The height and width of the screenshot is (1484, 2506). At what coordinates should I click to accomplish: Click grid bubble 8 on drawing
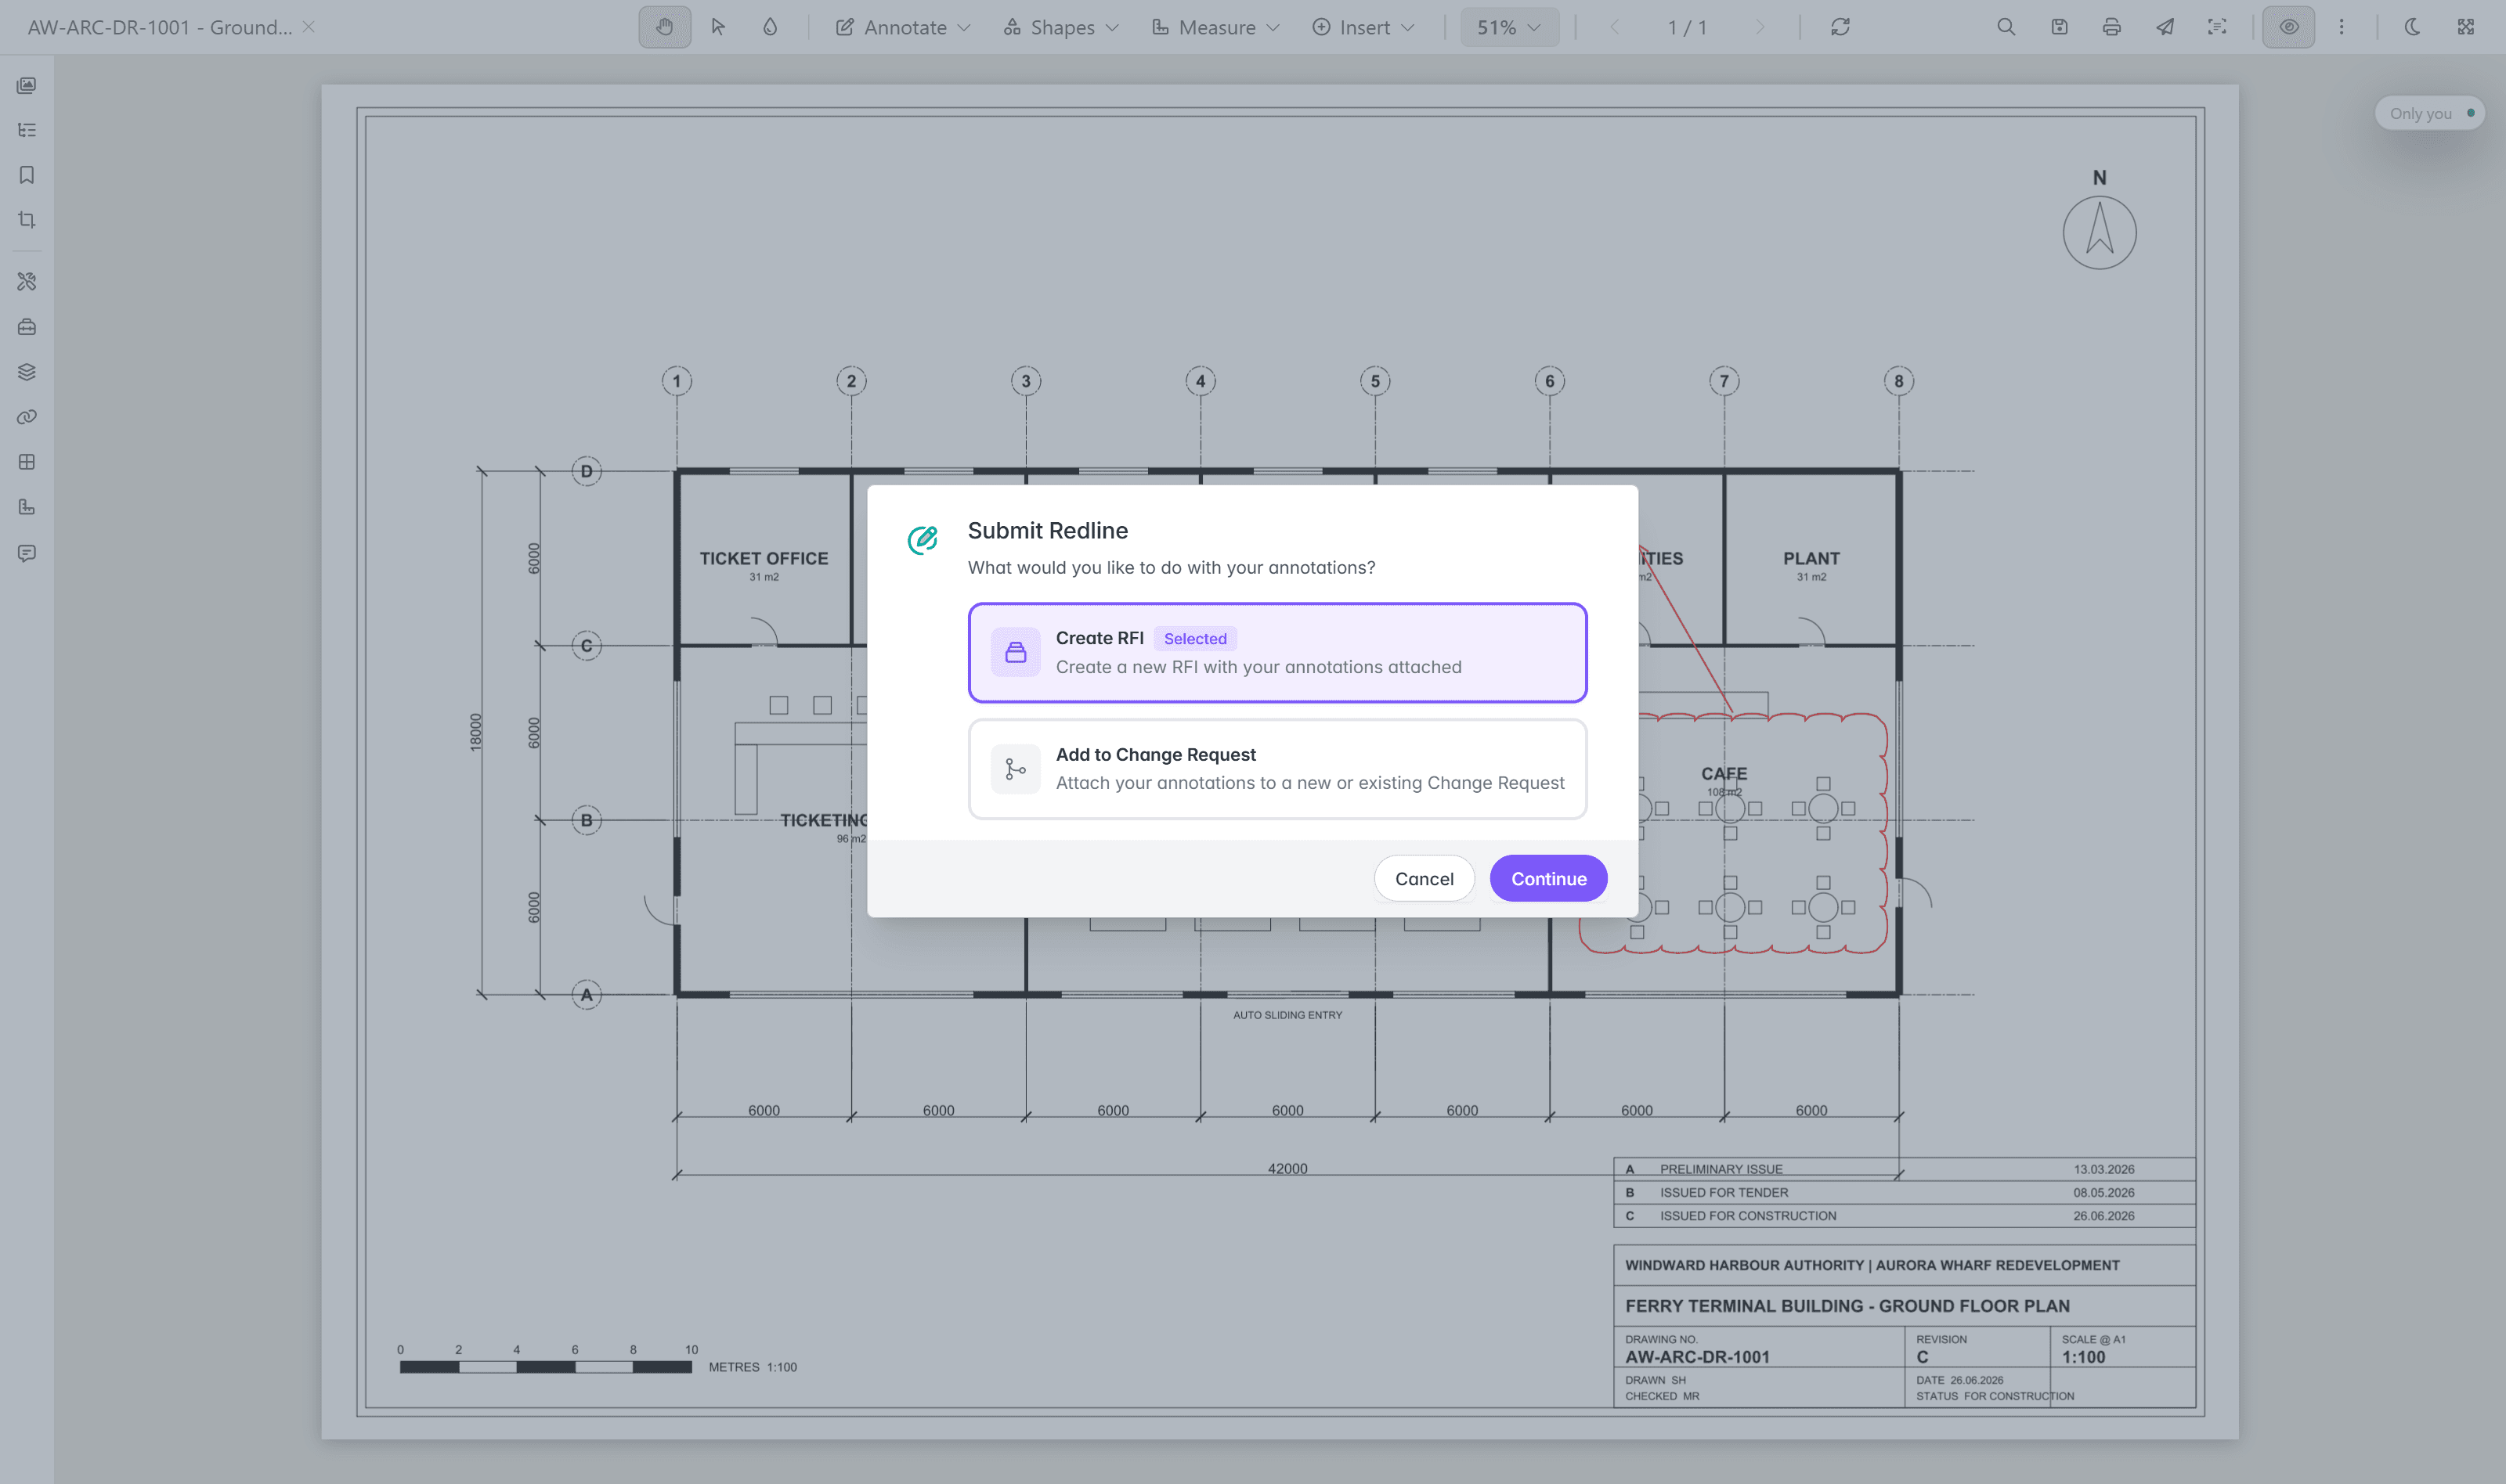pyautogui.click(x=1898, y=380)
